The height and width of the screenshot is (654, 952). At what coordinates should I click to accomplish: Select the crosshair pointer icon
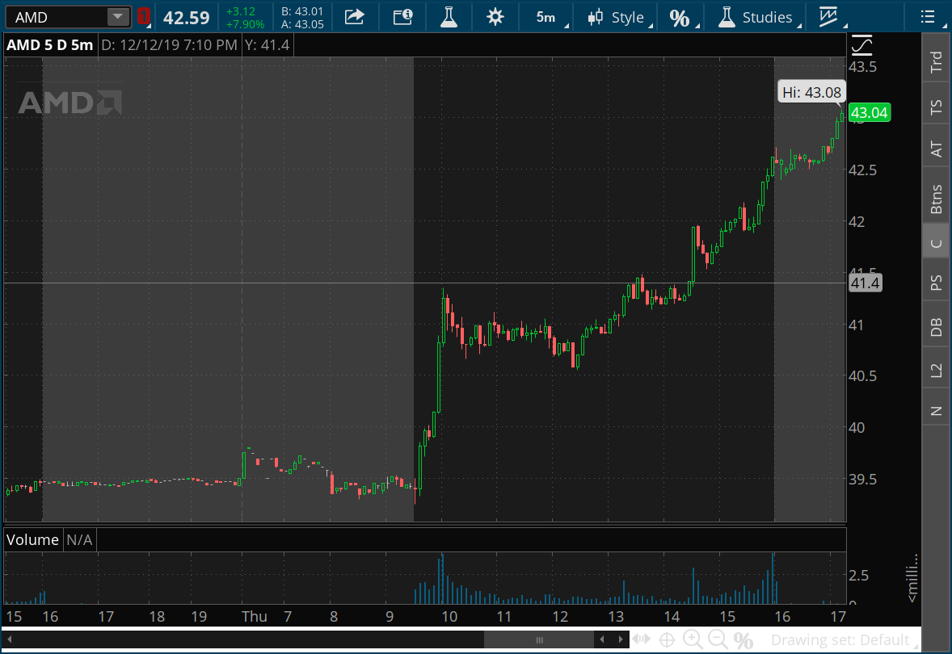pyautogui.click(x=667, y=640)
